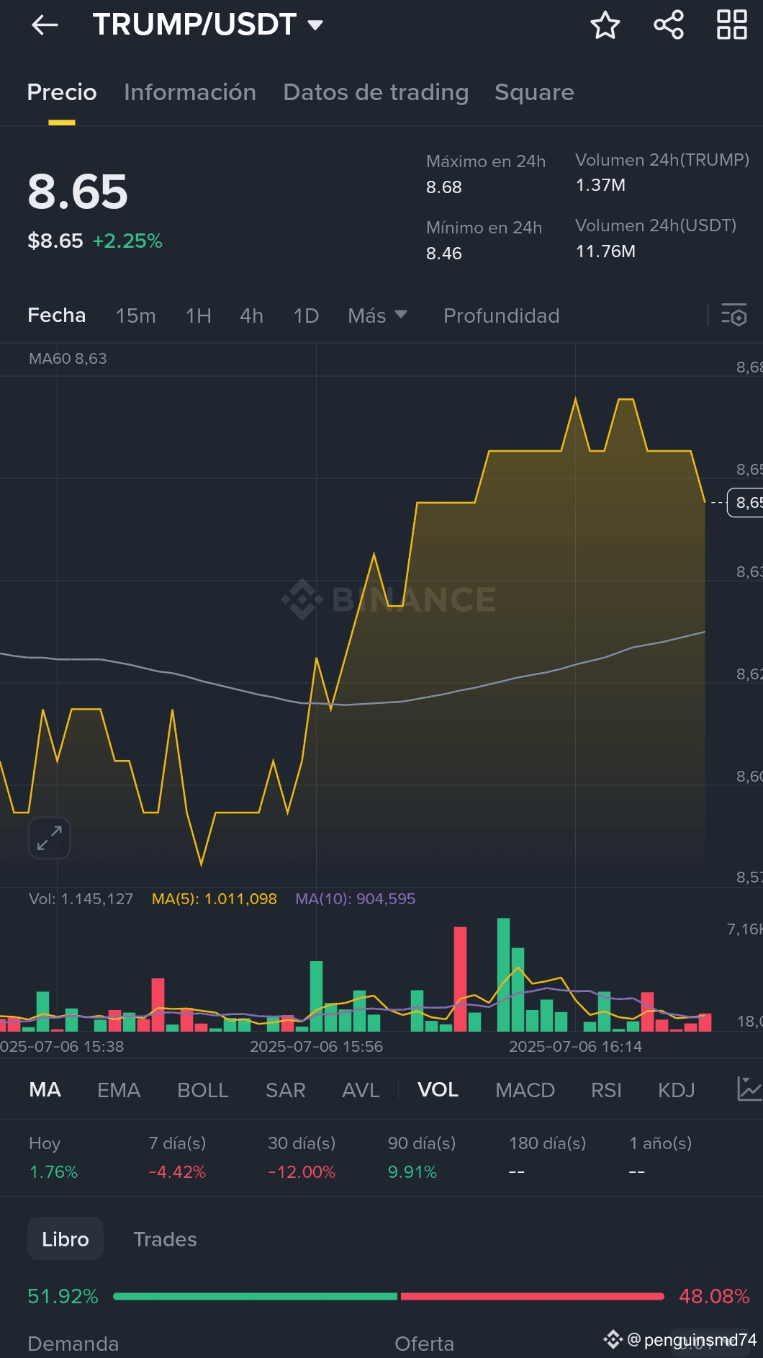
Task: Open the TRUMP/USDT pair selector dropdown
Action: point(207,25)
